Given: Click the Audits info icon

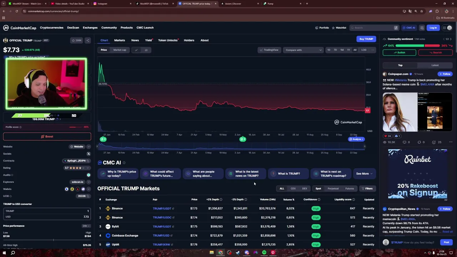Looking at the screenshot, I should click(12, 175).
